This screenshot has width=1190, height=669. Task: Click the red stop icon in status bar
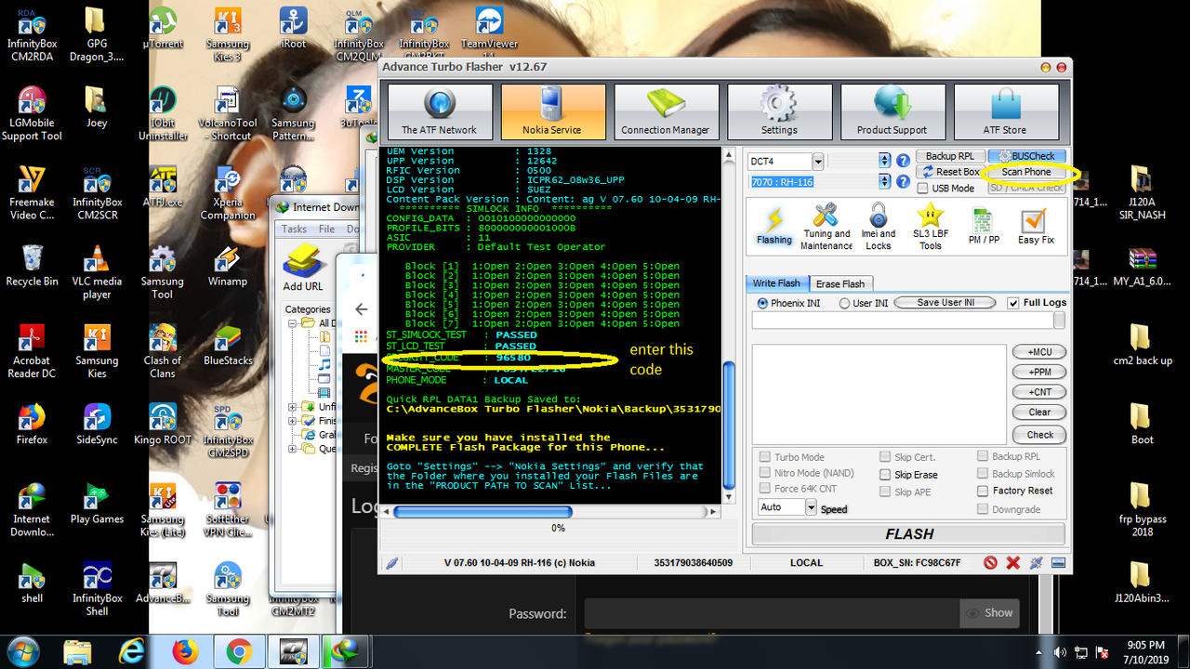991,562
